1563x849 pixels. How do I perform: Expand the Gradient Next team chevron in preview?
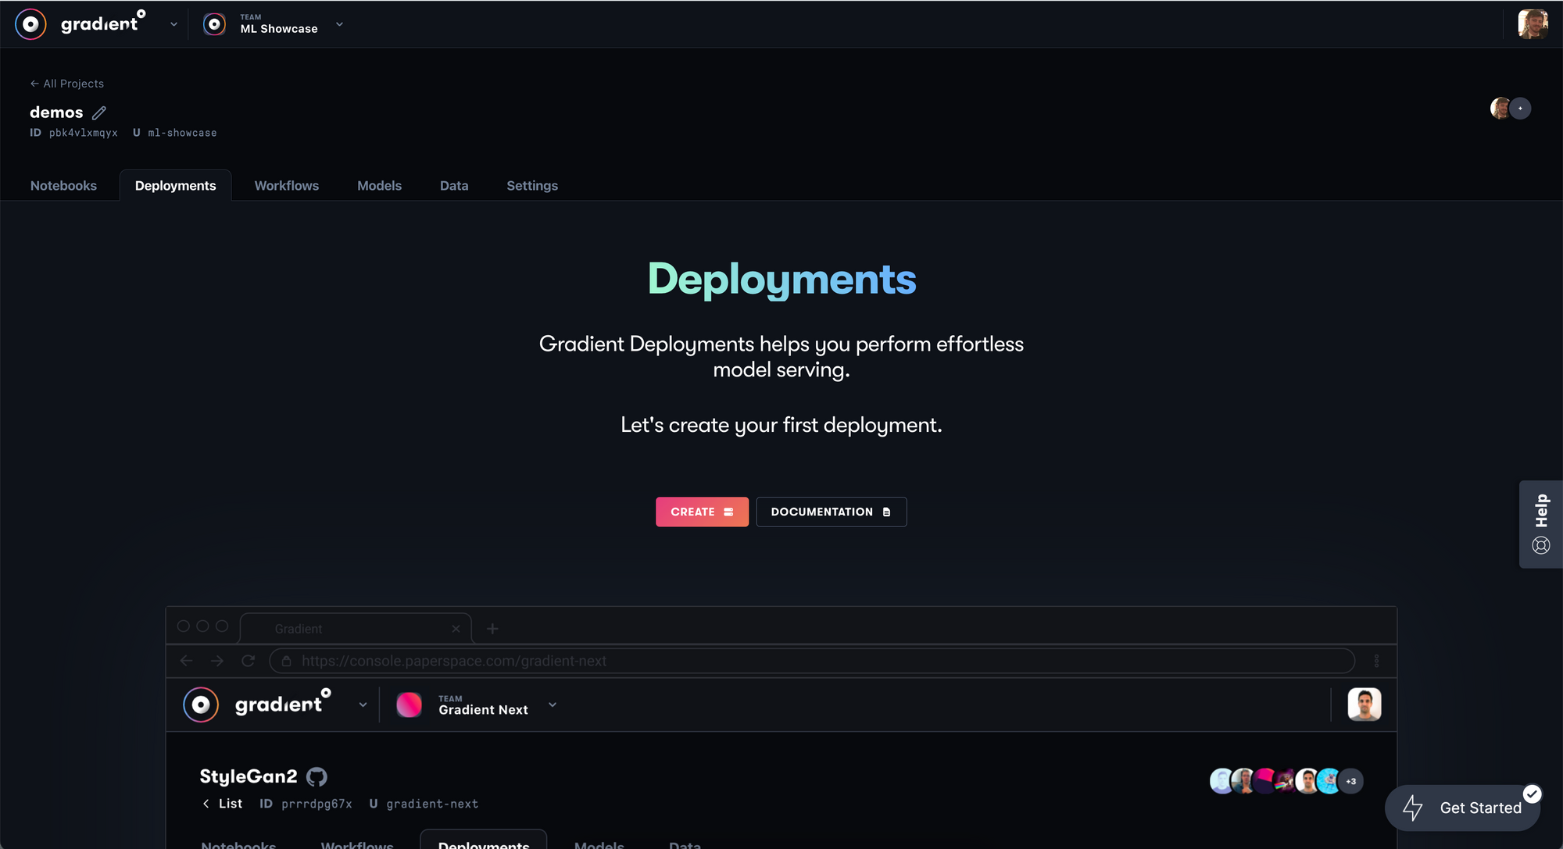pyautogui.click(x=553, y=705)
